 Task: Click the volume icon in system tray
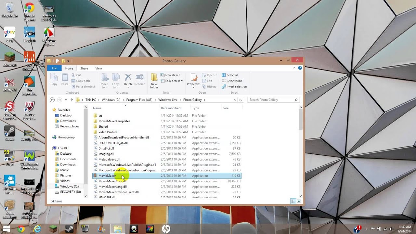[x=392, y=229]
